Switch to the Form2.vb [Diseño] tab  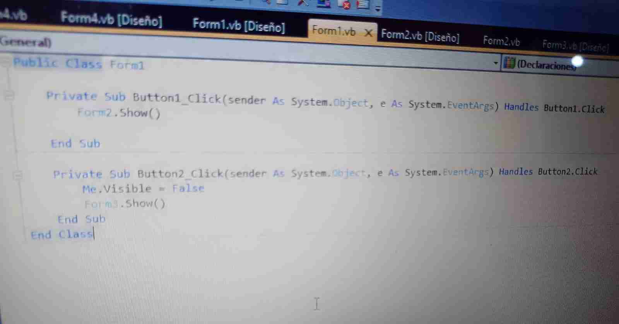coord(420,36)
